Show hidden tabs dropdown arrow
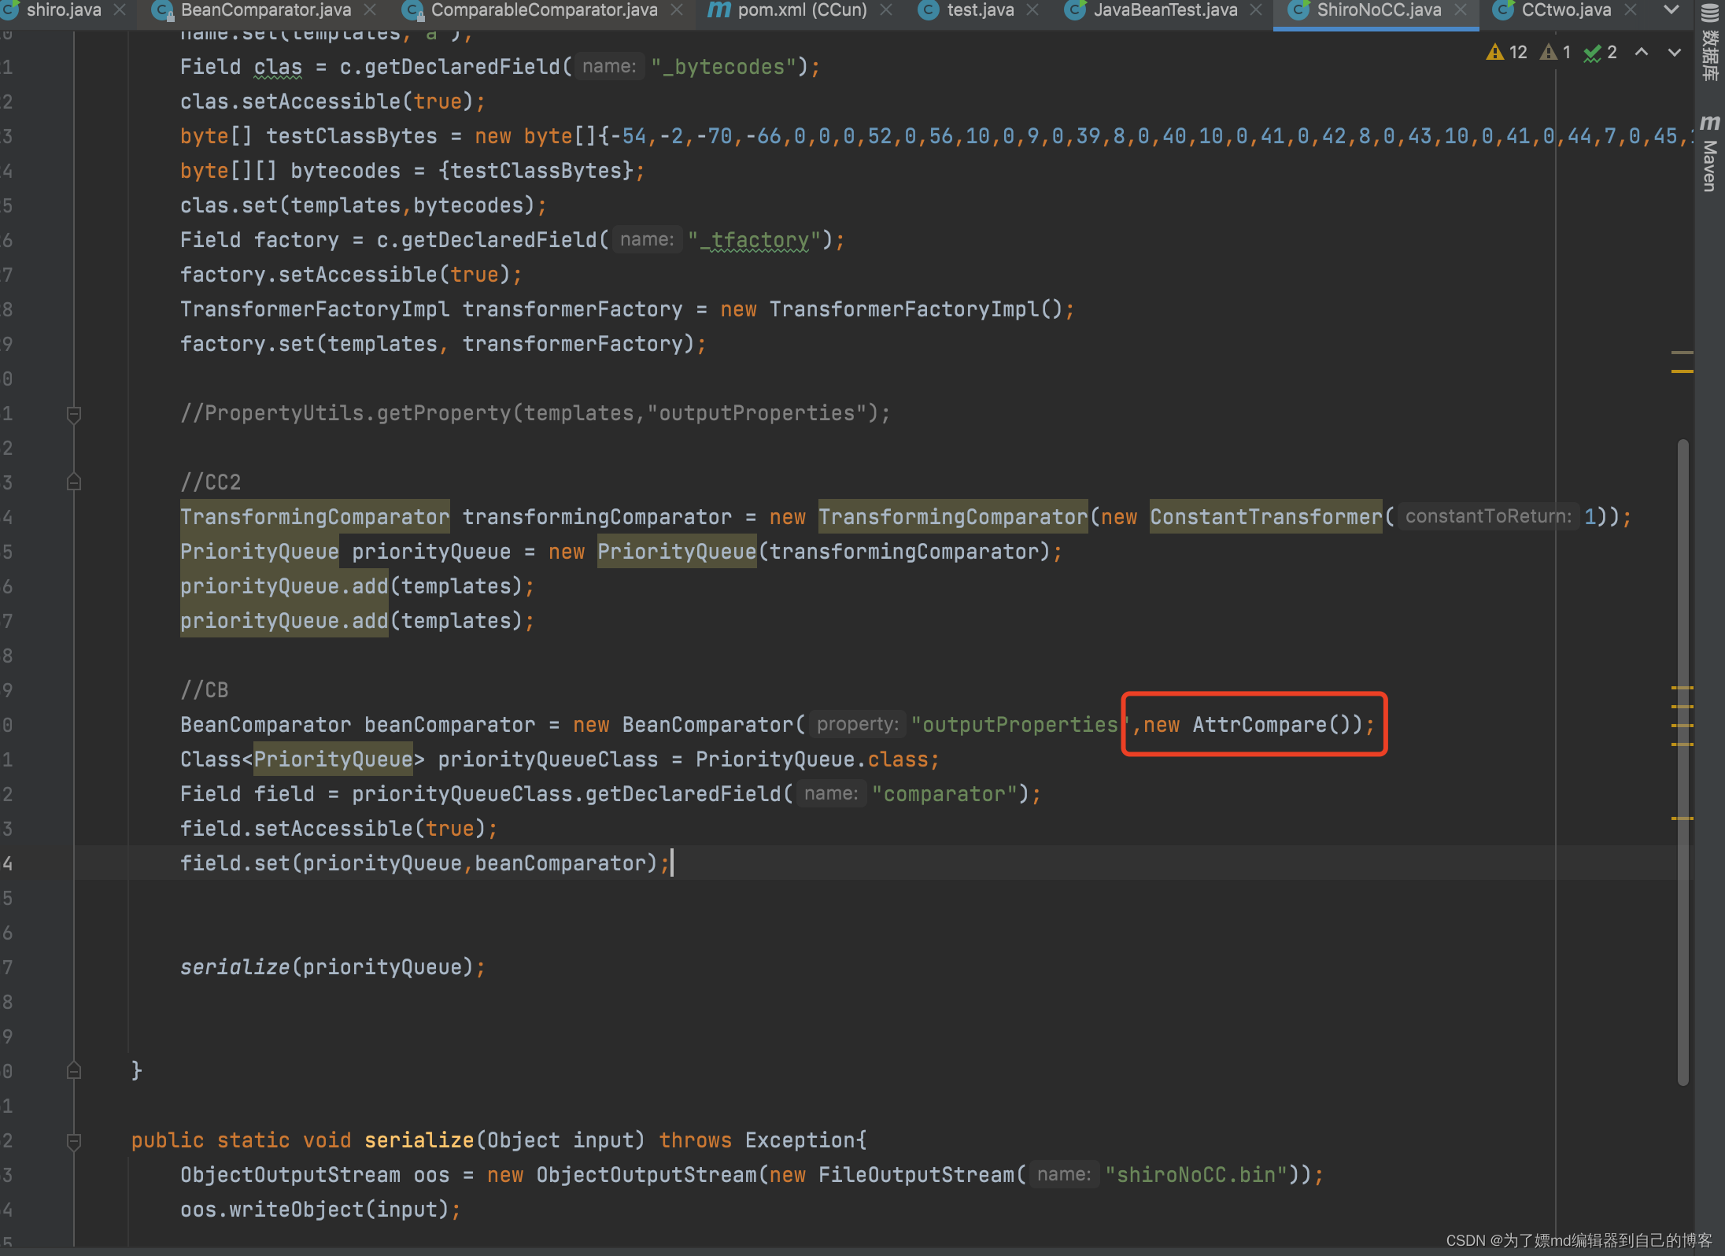This screenshot has width=1725, height=1256. 1671,10
